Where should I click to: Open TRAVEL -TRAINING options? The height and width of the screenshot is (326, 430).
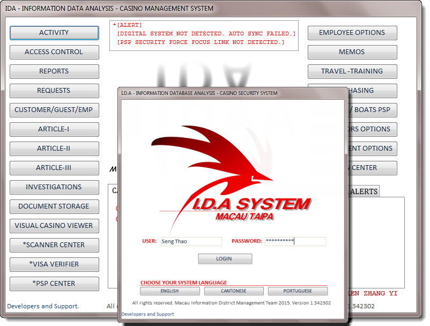pyautogui.click(x=352, y=71)
